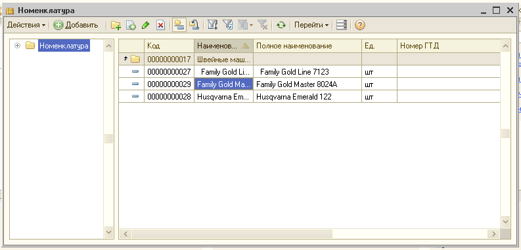
Task: Click up arrow of table vertical scrollbar
Action: click(505, 46)
